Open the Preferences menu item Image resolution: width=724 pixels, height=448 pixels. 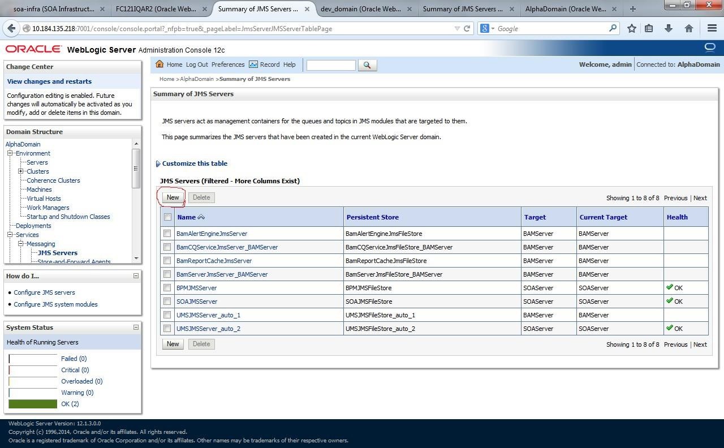pos(228,64)
